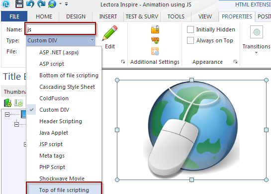Undo the last action
Image resolution: width=271 pixels, height=194 pixels.
coord(30,4)
